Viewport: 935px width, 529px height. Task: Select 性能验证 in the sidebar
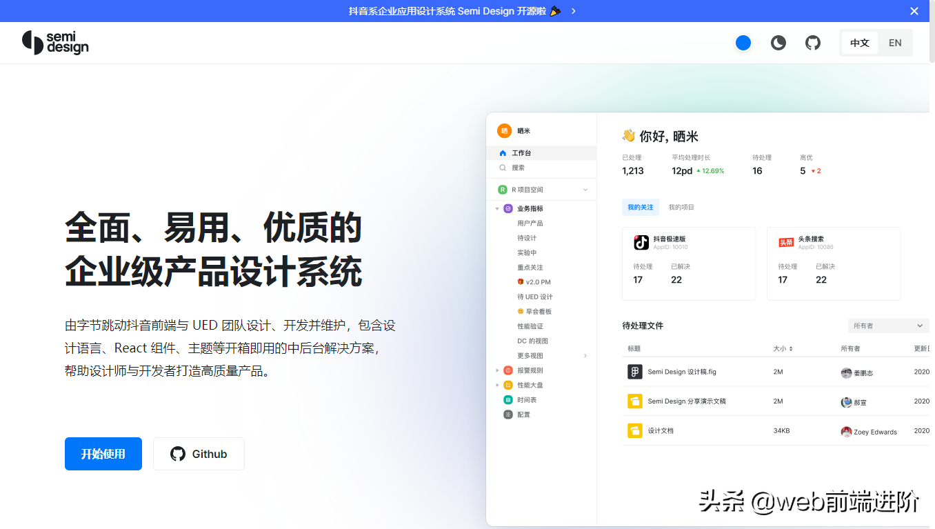530,326
